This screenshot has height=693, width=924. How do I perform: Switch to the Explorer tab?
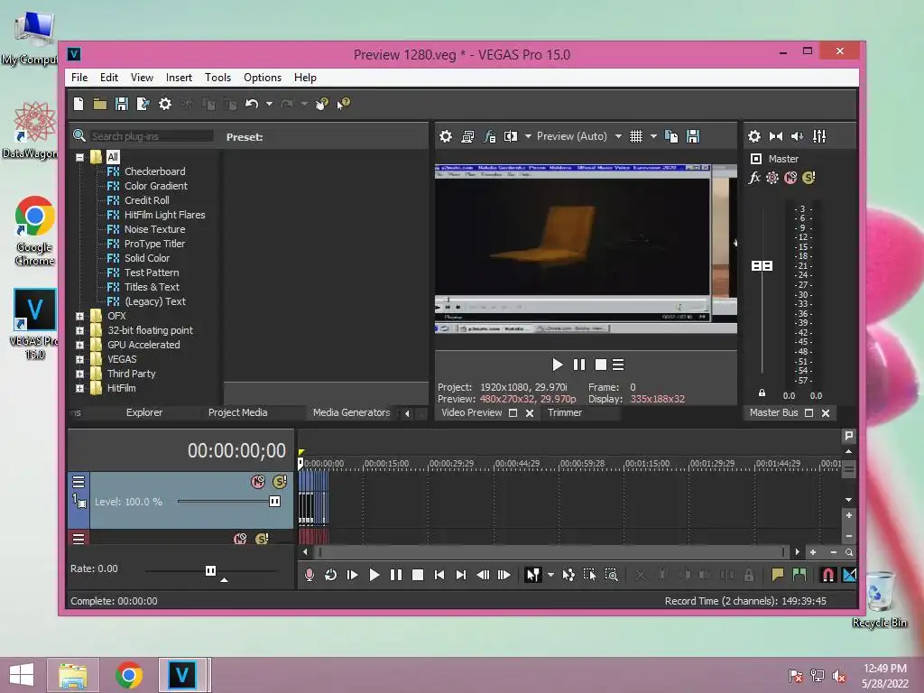[143, 412]
